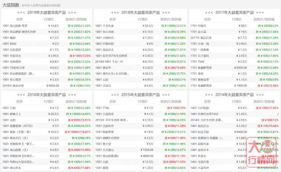Click the 1801 益品功夫 product name
Screen dimensions: 281x172
click(x=104, y=50)
